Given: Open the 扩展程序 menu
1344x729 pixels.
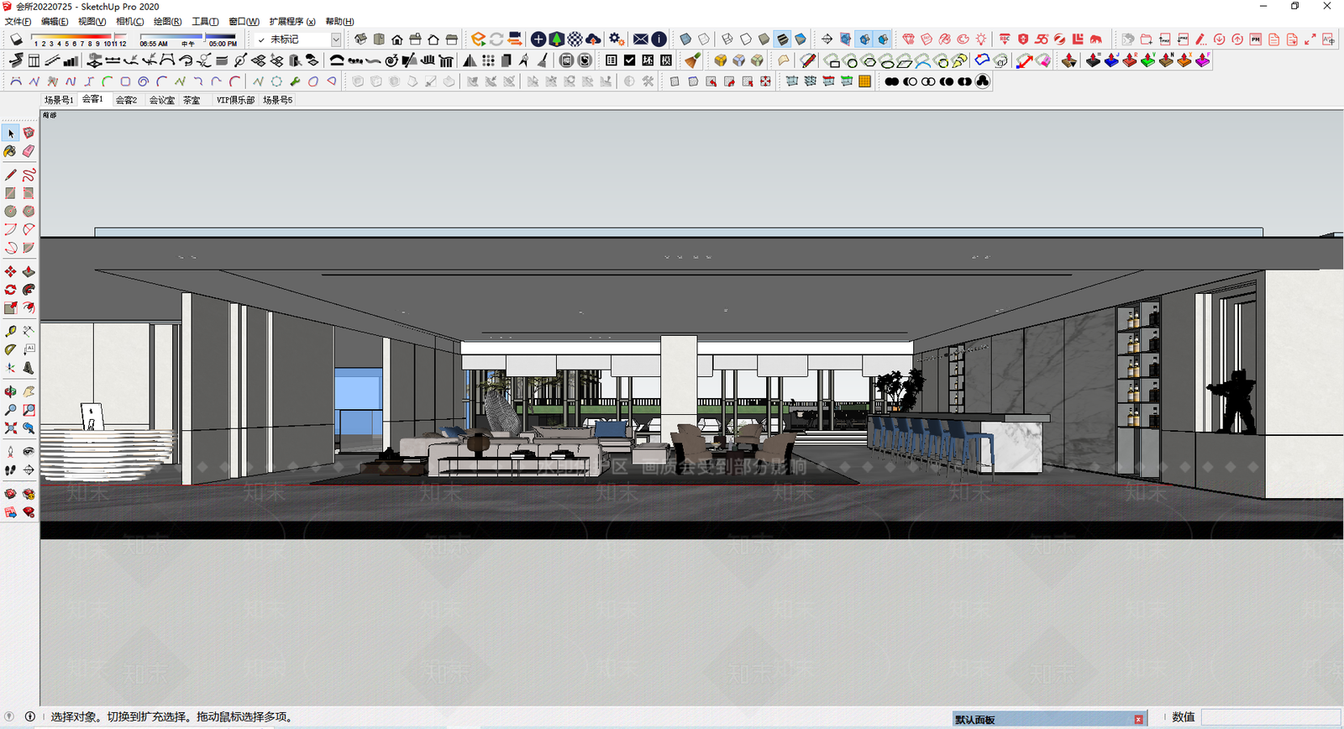Looking at the screenshot, I should pyautogui.click(x=292, y=22).
